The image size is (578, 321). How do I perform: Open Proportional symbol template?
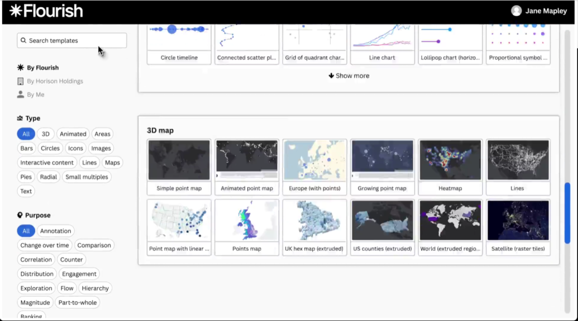(x=518, y=44)
